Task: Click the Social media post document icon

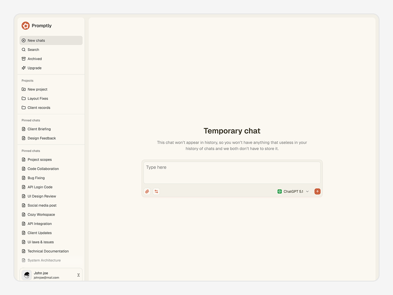Action: coord(24,205)
